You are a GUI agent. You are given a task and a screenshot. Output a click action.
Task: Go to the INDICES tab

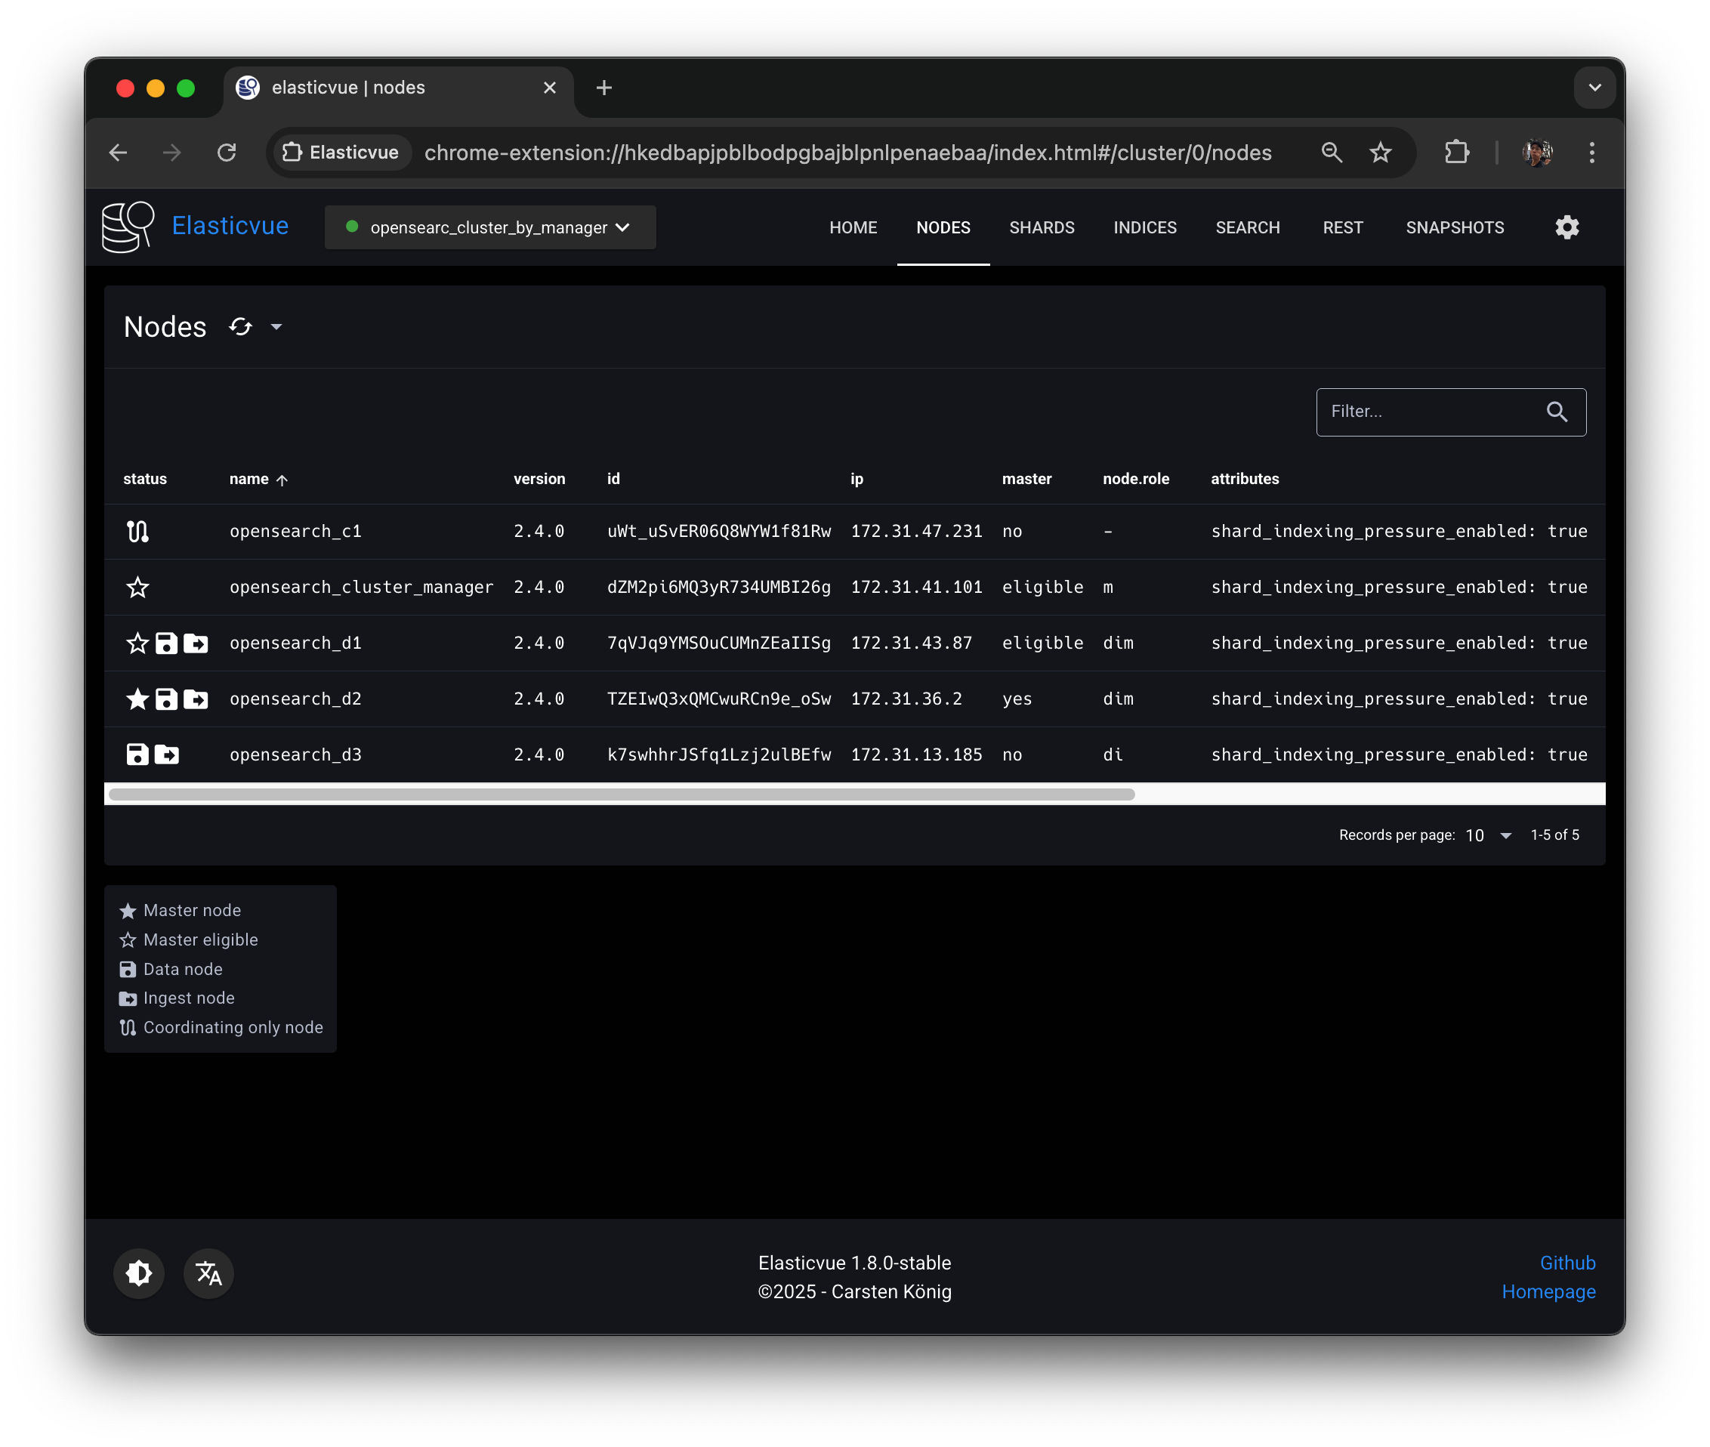tap(1144, 227)
